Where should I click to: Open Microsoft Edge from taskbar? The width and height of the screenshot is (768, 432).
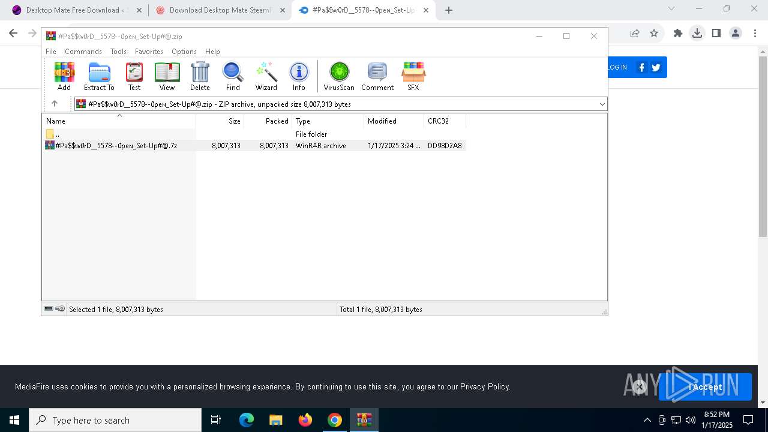pos(247,420)
